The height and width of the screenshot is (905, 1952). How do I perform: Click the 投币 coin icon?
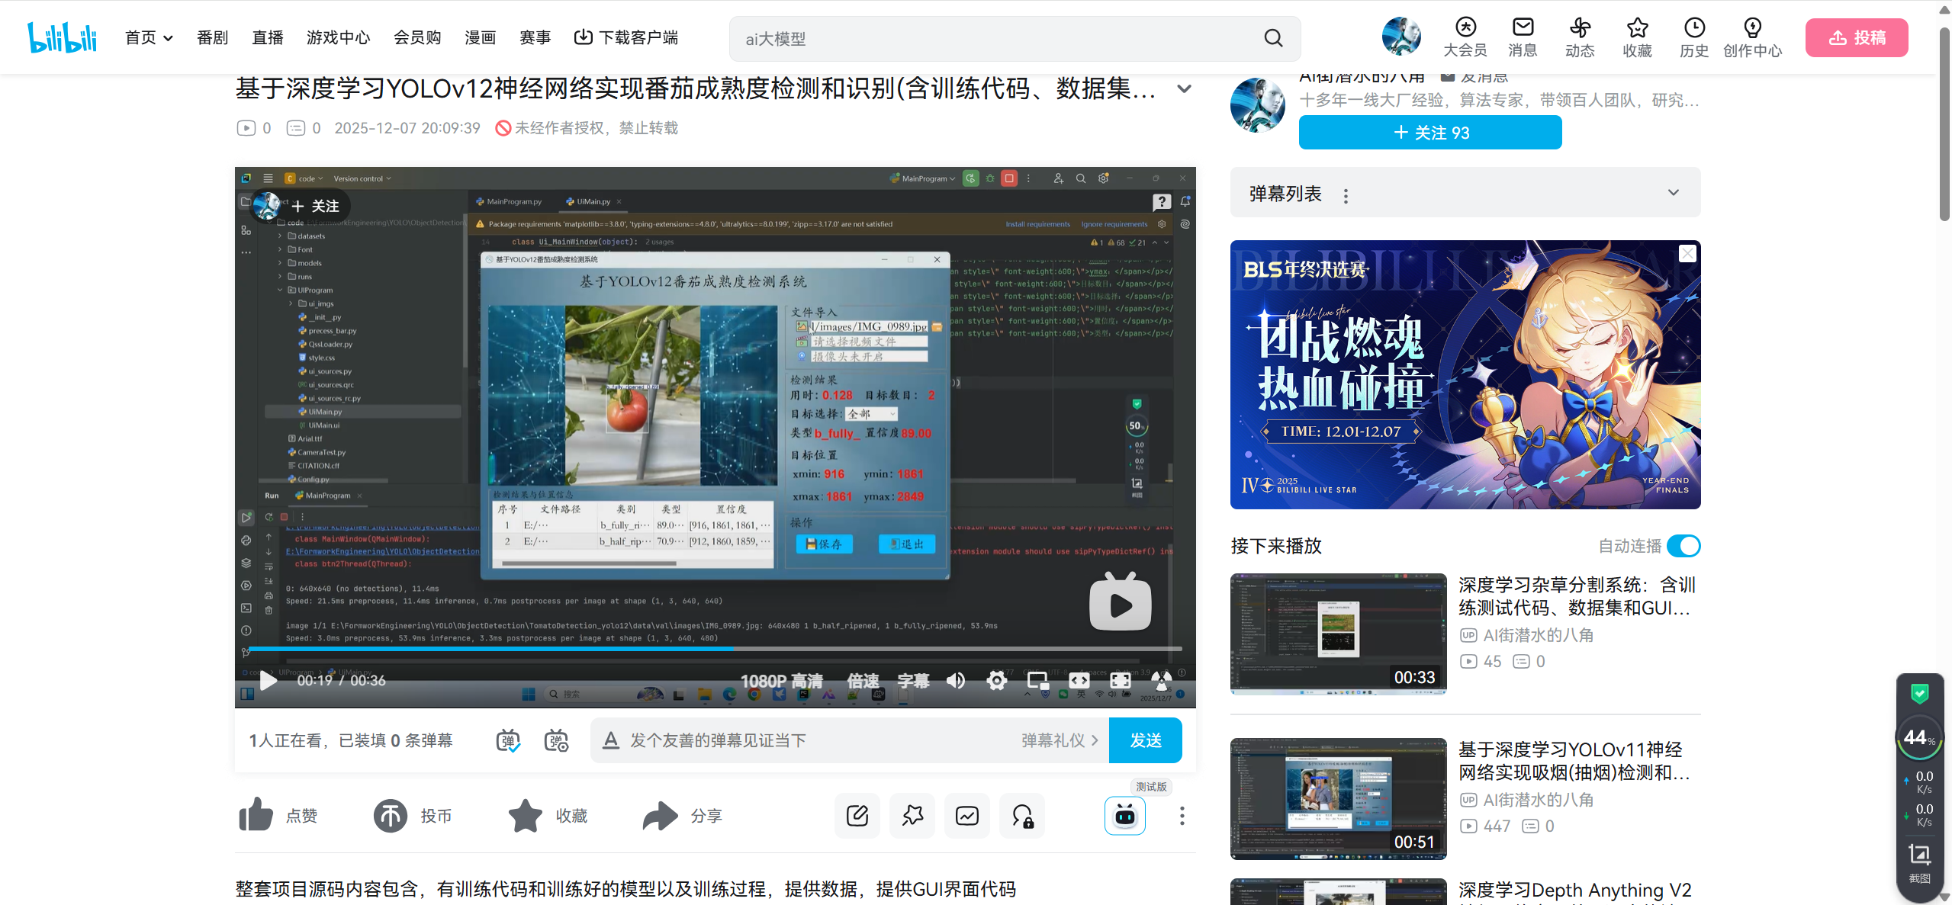[x=390, y=815]
